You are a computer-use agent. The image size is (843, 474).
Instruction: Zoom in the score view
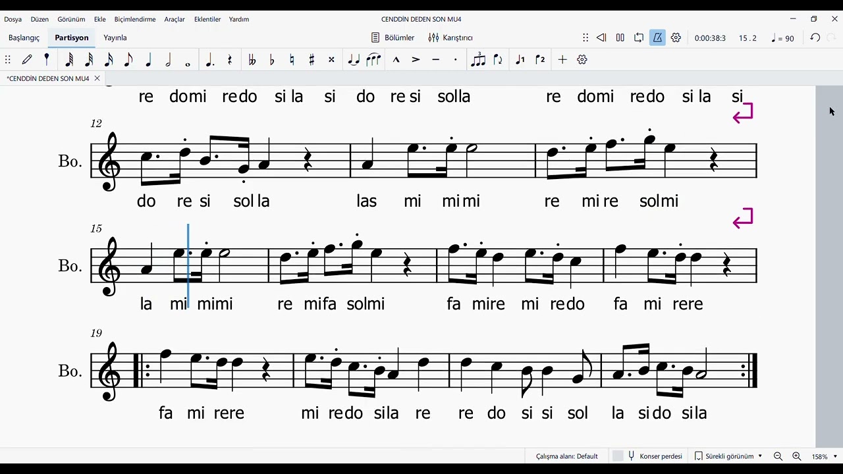(x=797, y=456)
